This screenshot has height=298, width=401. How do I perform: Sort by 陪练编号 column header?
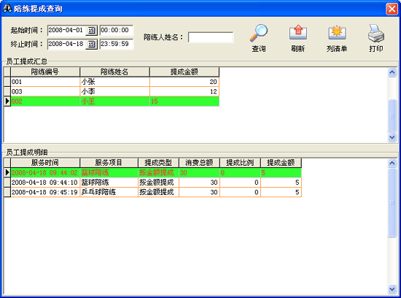pyautogui.click(x=45, y=72)
